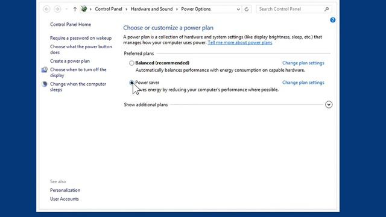
Task: Open Tell me more about power plans
Action: click(240, 43)
